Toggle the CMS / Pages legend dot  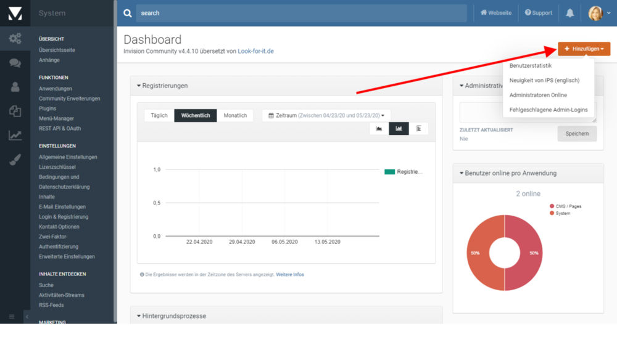tap(552, 206)
